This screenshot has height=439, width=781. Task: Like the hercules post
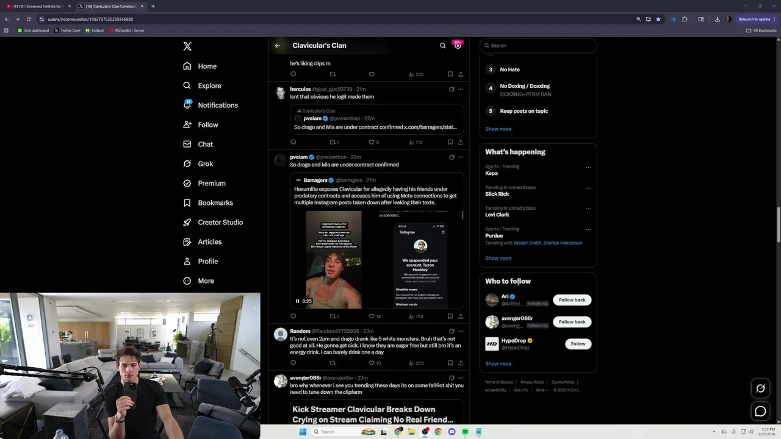coord(372,142)
